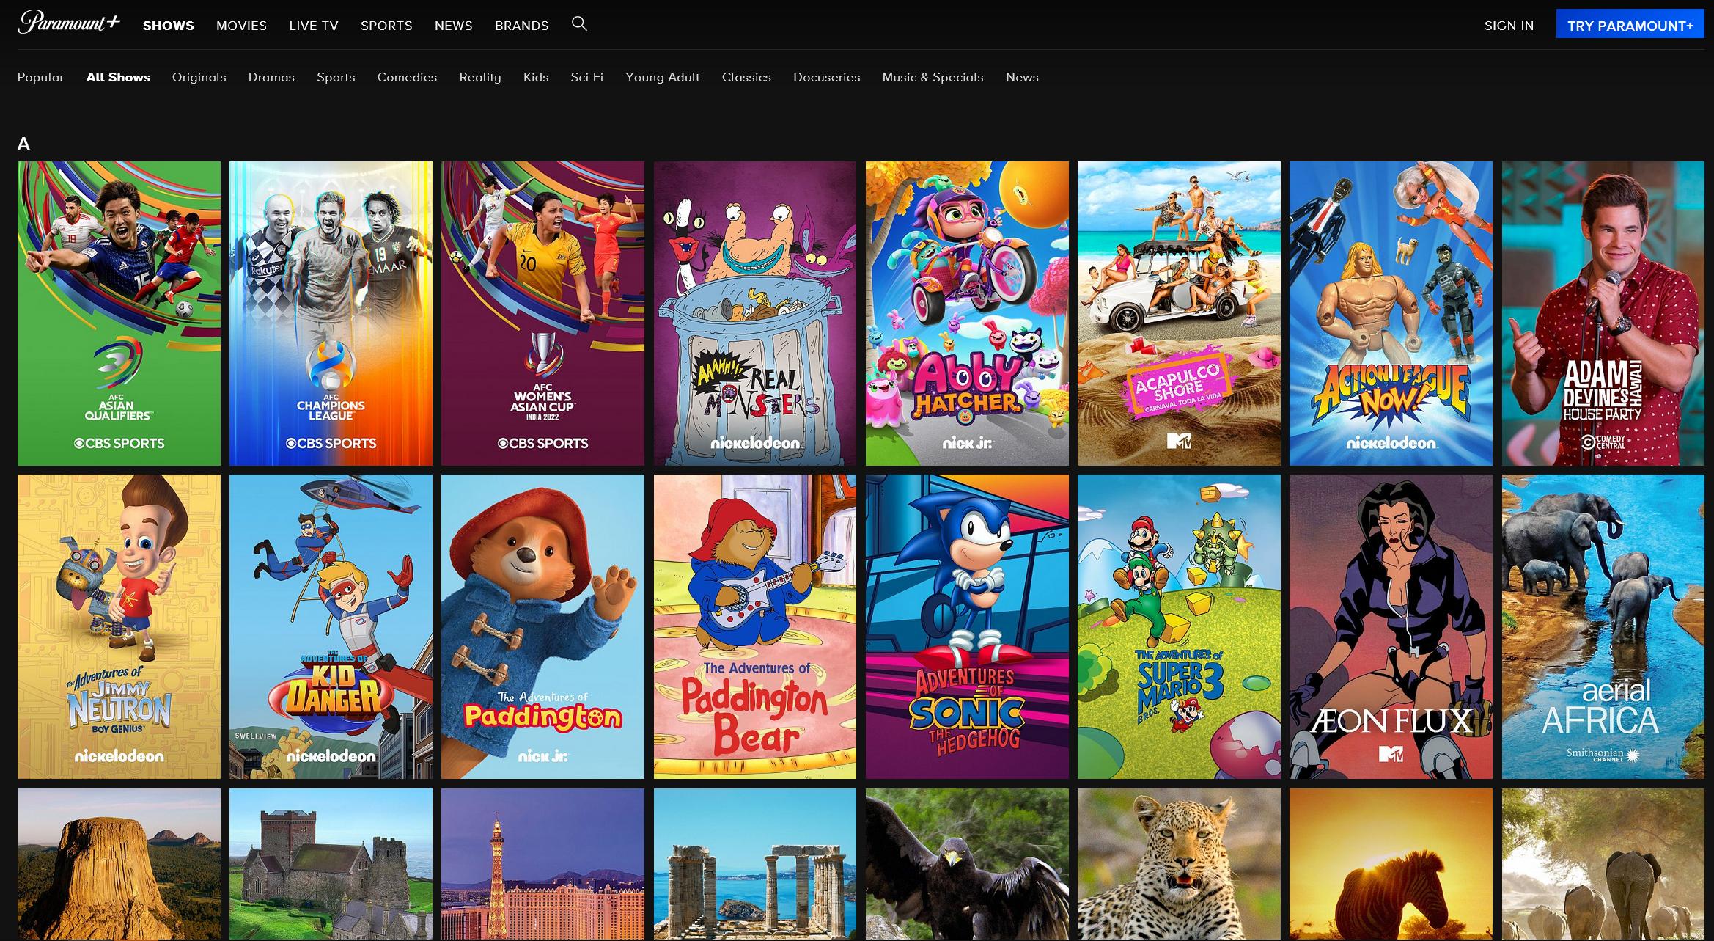Viewport: 1714px width, 941px height.
Task: Click the Paramount+ logo
Action: pyautogui.click(x=69, y=23)
